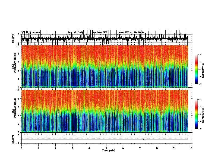Click the 'ch.1(V)' waveform axis label

(13, 39)
